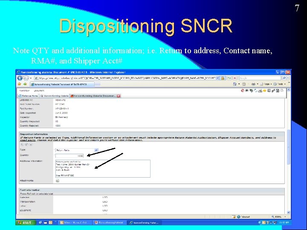Click the taskbar clock showing 10:02 AM
This screenshot has width=307, height=230.
(x=284, y=223)
